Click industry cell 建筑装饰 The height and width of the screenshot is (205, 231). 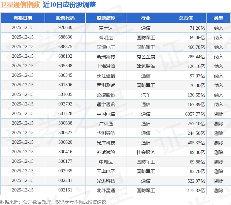tap(146, 66)
